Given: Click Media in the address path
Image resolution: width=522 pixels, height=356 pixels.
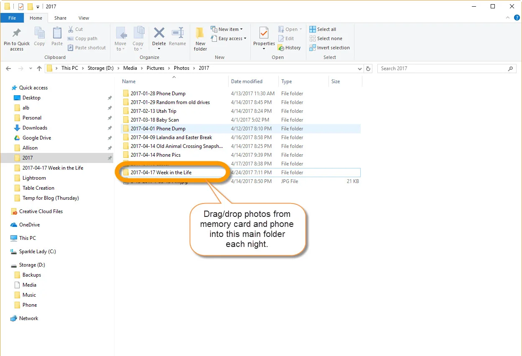Looking at the screenshot, I should click(130, 68).
